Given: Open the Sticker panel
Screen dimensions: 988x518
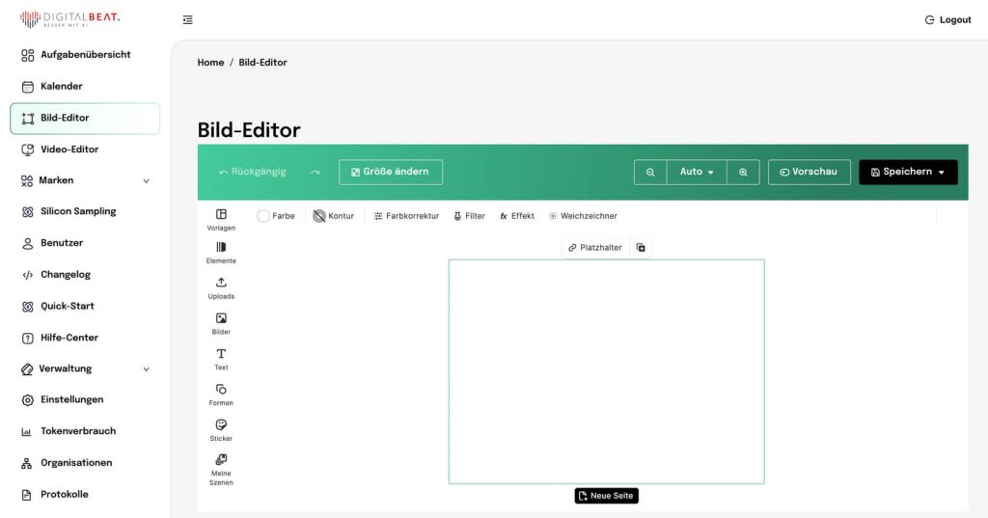Looking at the screenshot, I should [221, 429].
